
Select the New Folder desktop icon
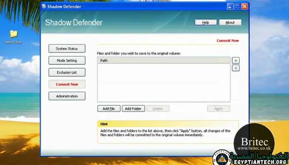tap(14, 34)
